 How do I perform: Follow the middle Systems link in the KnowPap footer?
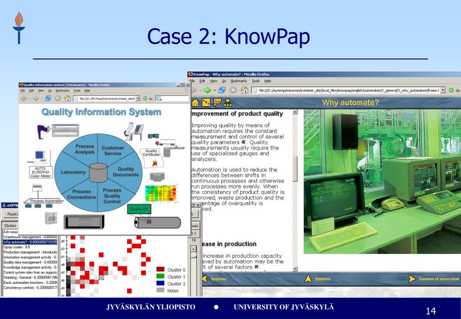click(323, 279)
